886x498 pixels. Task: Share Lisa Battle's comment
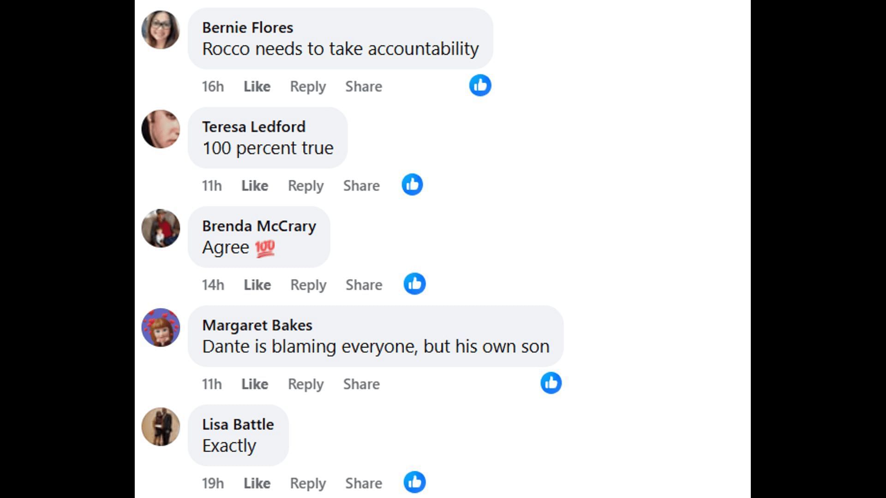point(364,483)
